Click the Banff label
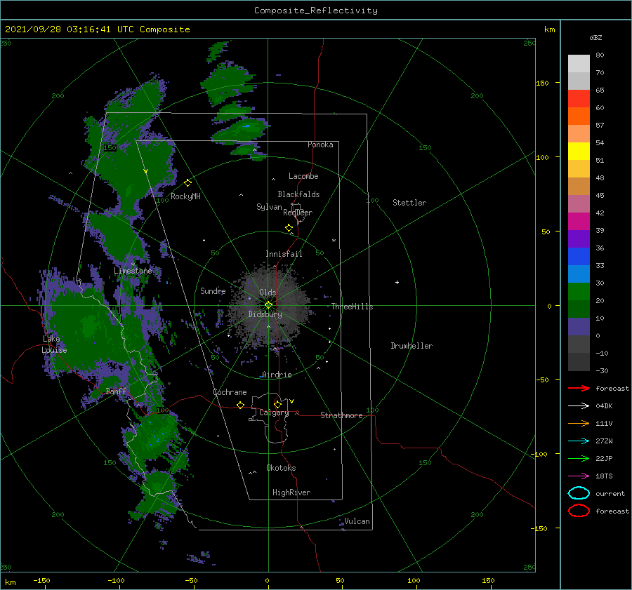The image size is (632, 590). 116,391
